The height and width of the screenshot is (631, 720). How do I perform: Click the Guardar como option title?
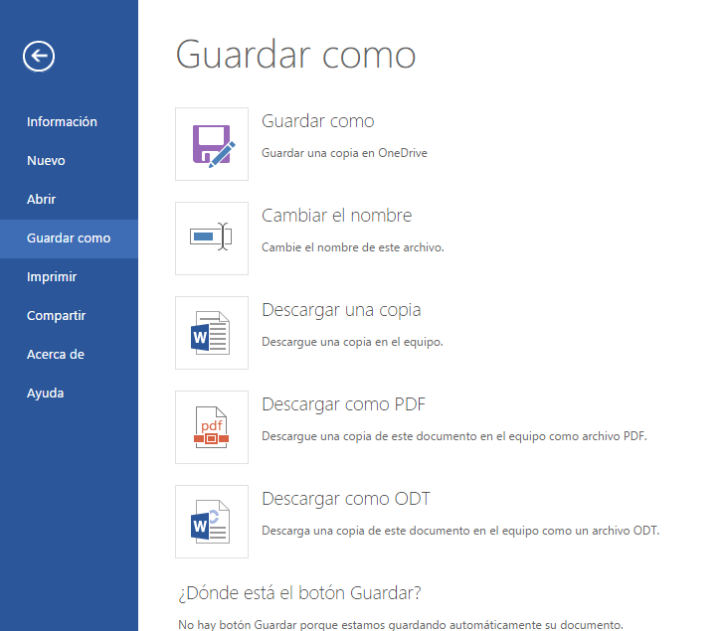[x=318, y=121]
